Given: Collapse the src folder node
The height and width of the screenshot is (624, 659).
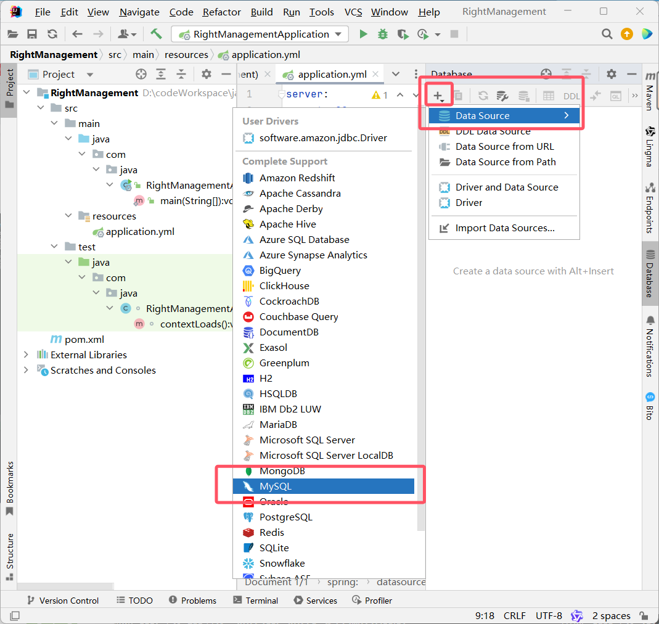Looking at the screenshot, I should (41, 108).
